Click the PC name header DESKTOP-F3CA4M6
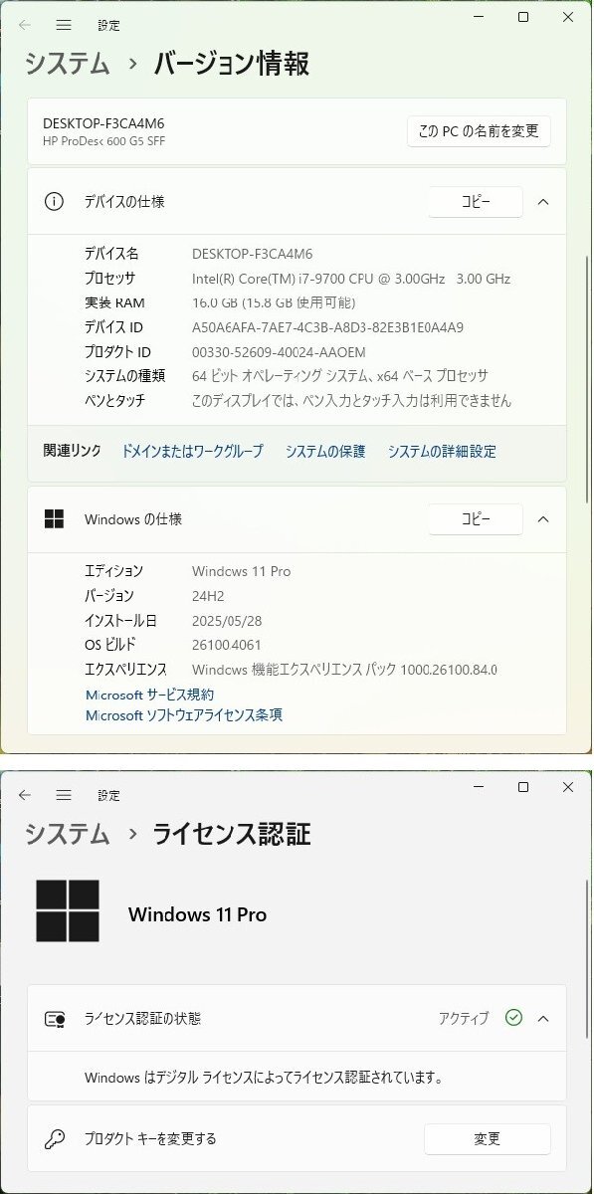 pos(103,123)
